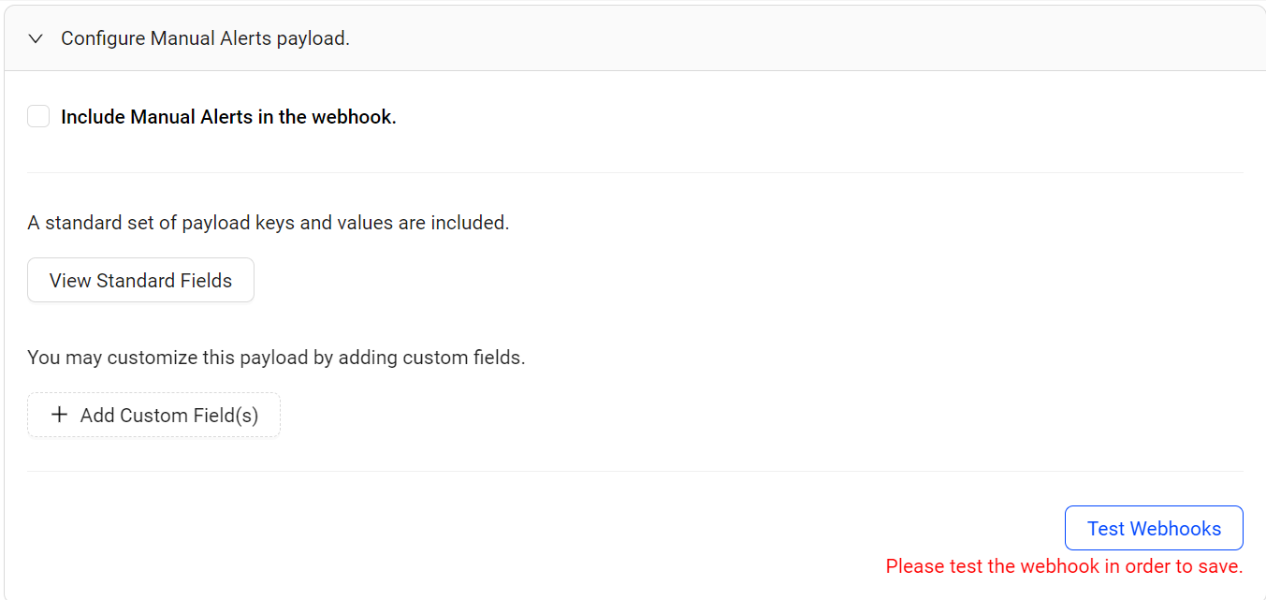
Task: Run Test Webhooks
Action: point(1153,529)
